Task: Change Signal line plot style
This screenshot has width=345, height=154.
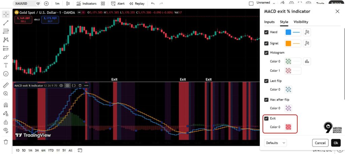Action: (307, 43)
